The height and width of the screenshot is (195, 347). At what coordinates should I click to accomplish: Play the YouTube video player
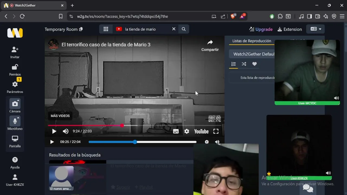tap(54, 131)
